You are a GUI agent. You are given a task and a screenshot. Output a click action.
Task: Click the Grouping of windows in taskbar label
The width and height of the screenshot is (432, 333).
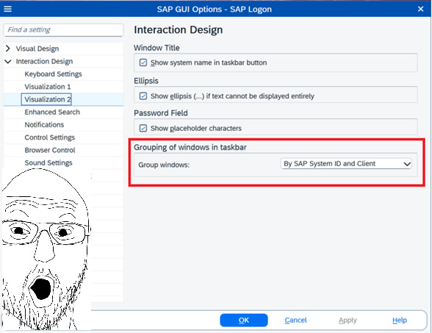(x=190, y=147)
